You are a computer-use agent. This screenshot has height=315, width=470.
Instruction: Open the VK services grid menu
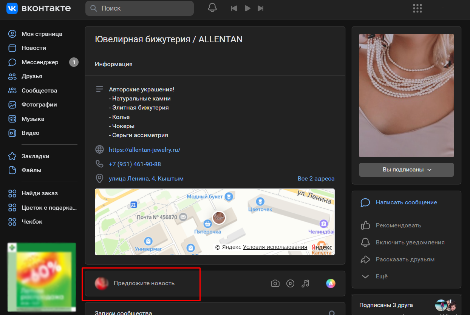click(417, 8)
